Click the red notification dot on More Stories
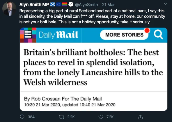Screen dimensions: 172x122 147,30
